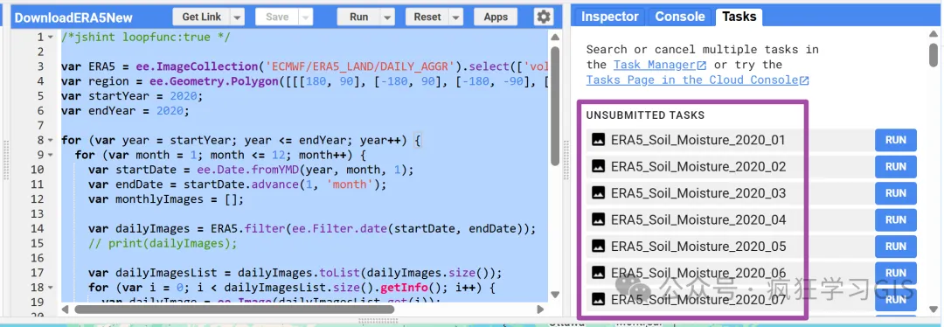Open the Reset dropdown arrow
944x327 pixels.
pos(456,17)
